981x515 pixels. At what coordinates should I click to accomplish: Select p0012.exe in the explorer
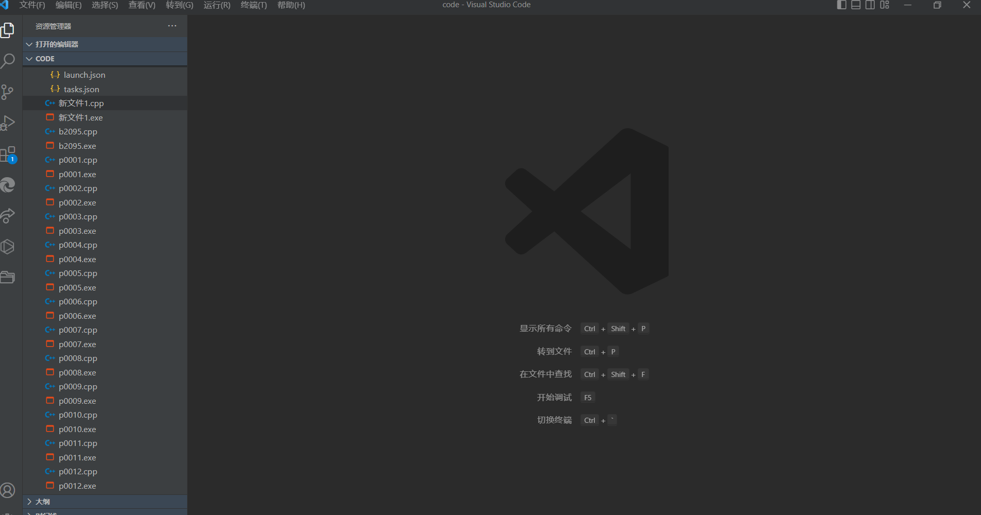tap(105, 486)
